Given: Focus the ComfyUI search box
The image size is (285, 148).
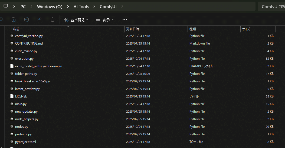Looking at the screenshot, I should 271,6.
